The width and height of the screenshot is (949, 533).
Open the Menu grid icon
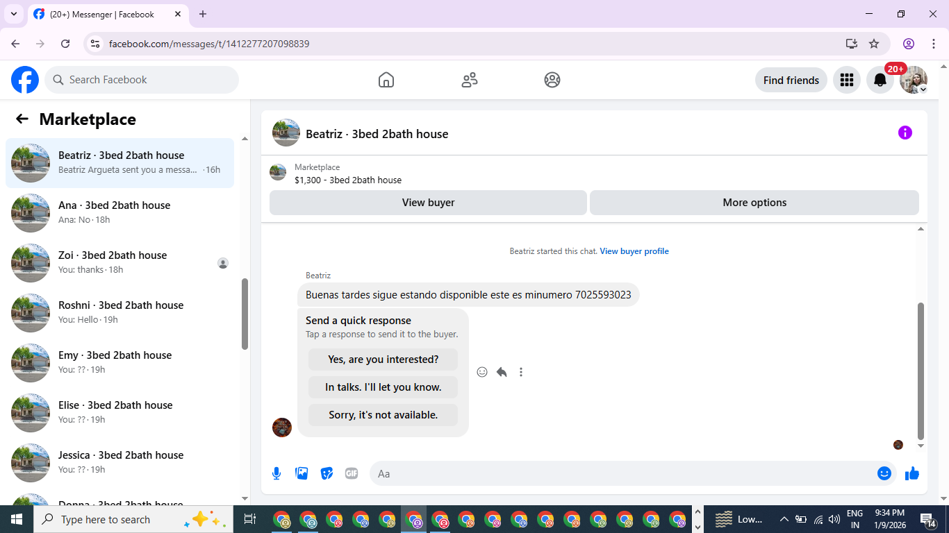(x=846, y=80)
